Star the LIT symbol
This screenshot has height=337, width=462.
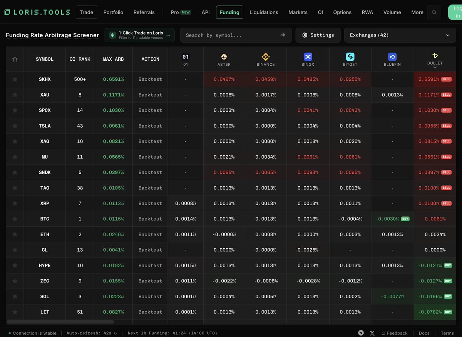point(15,312)
